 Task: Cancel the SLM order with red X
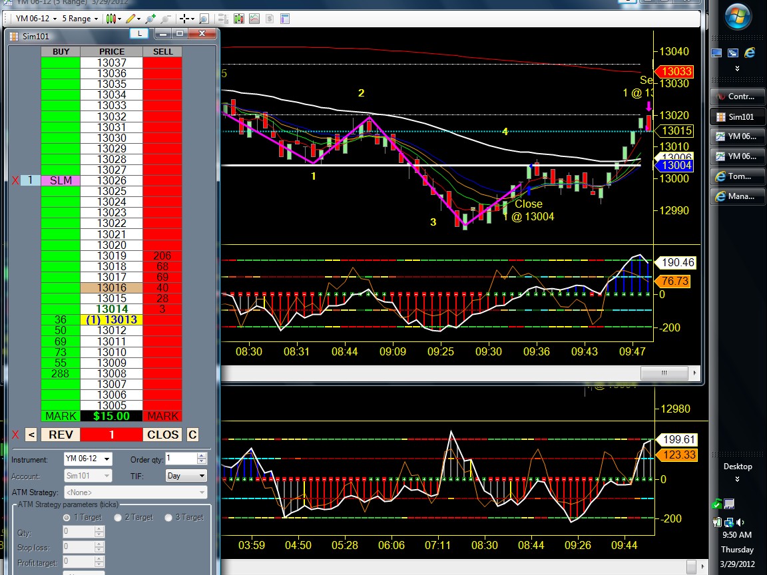pyautogui.click(x=15, y=180)
